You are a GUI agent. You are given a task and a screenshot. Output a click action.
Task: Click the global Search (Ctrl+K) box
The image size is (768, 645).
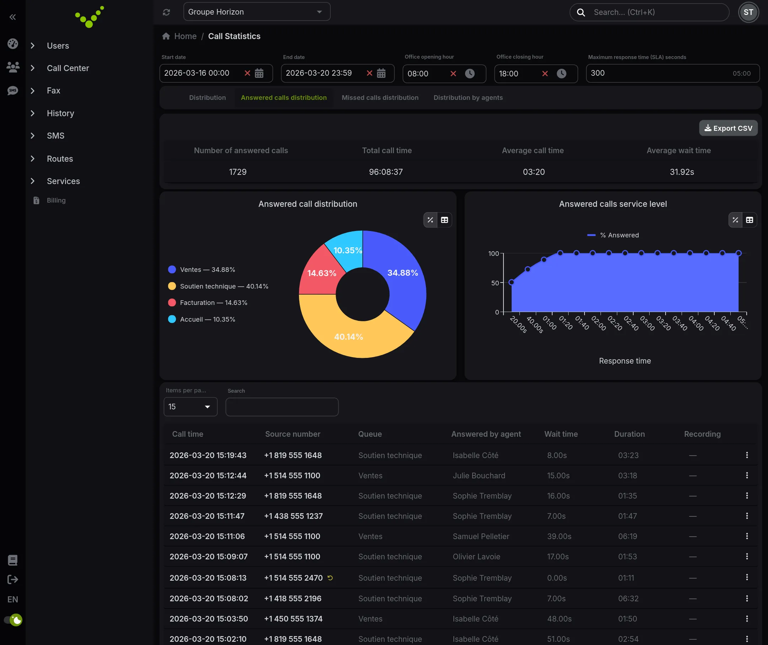pos(650,12)
